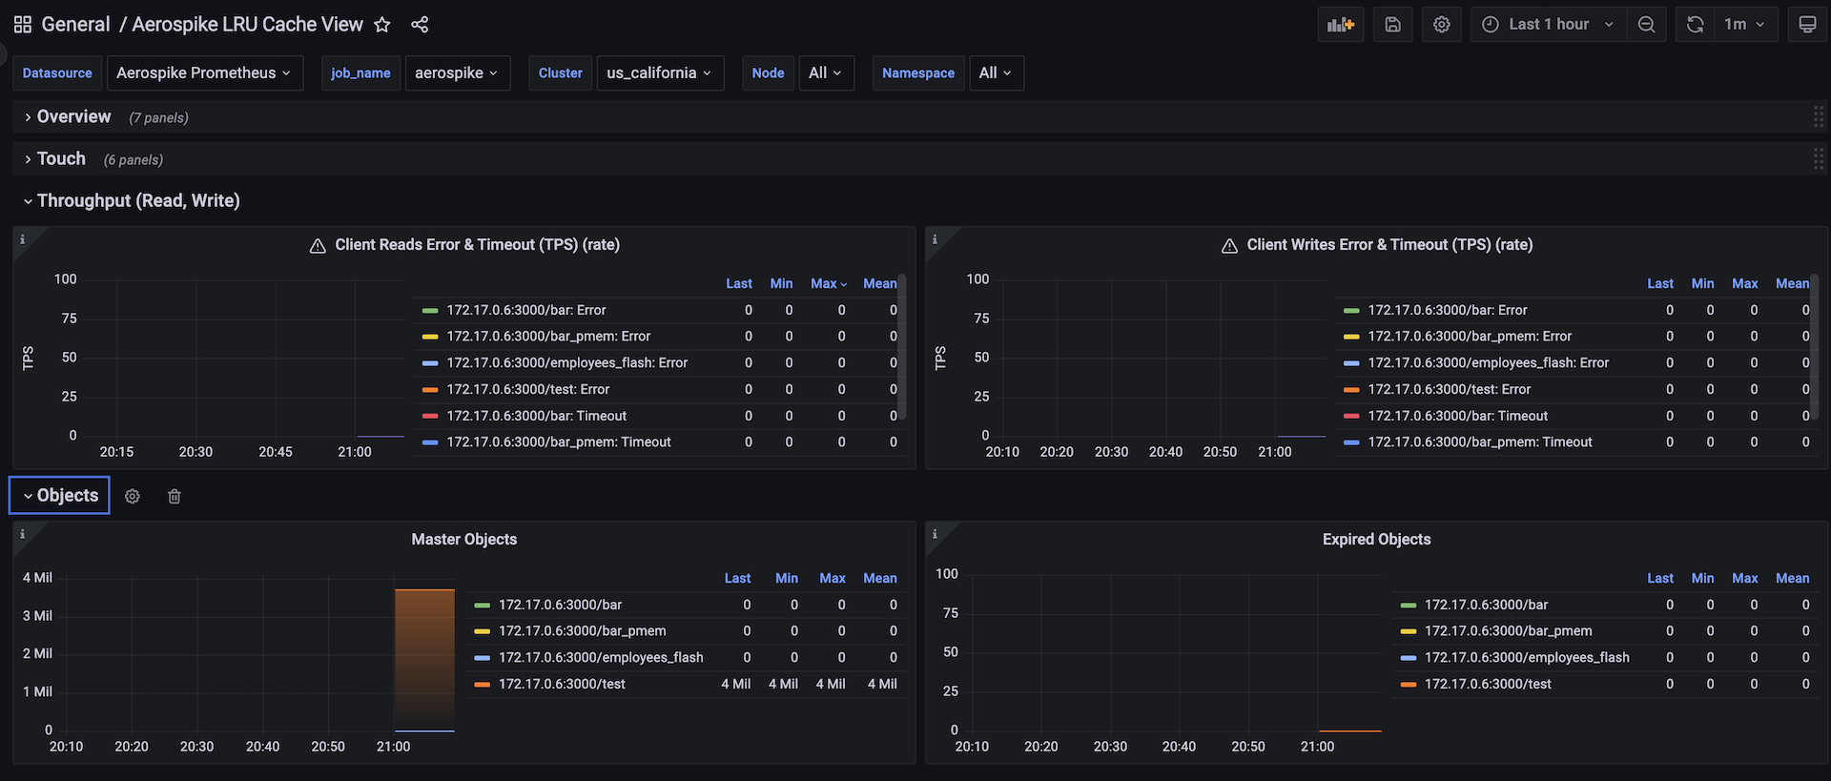Cycle the view mode (monitor icon)

click(1806, 25)
